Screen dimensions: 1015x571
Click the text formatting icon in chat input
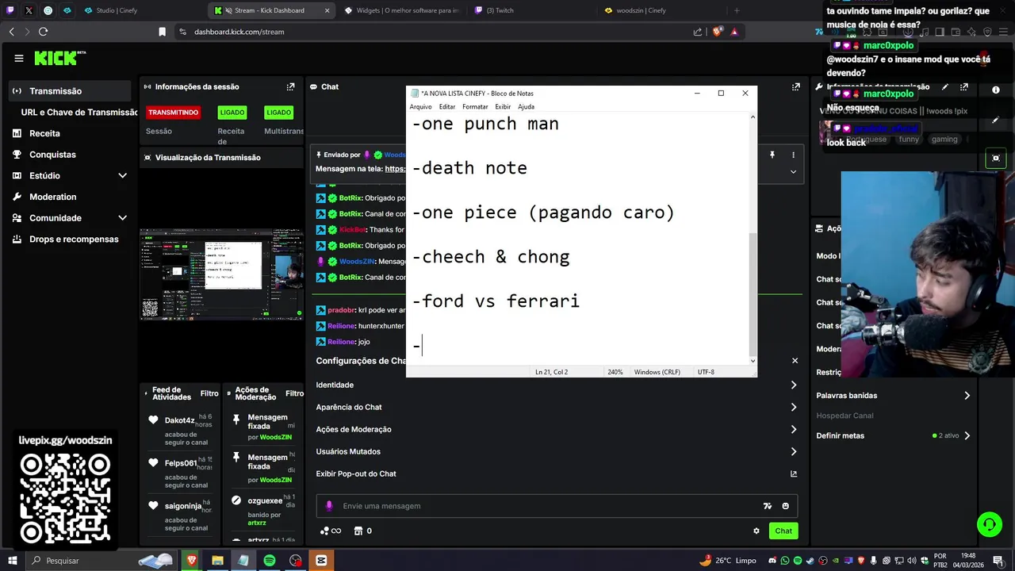(x=767, y=506)
